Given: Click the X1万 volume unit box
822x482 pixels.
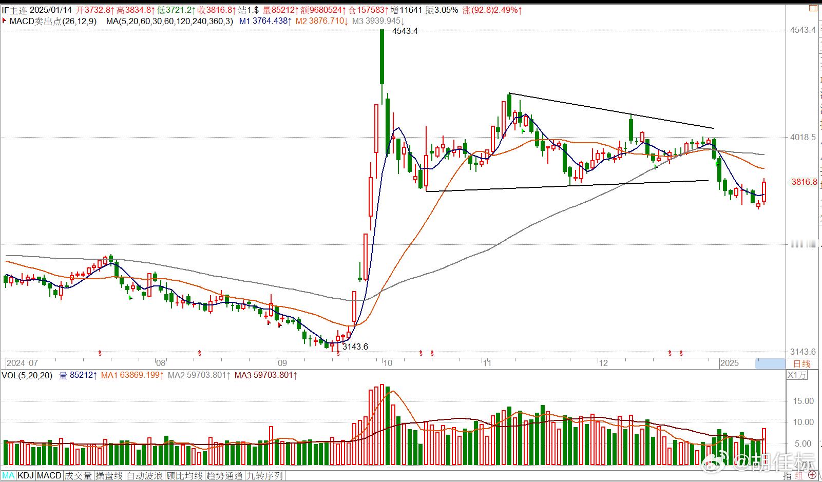Looking at the screenshot, I should pyautogui.click(x=797, y=375).
